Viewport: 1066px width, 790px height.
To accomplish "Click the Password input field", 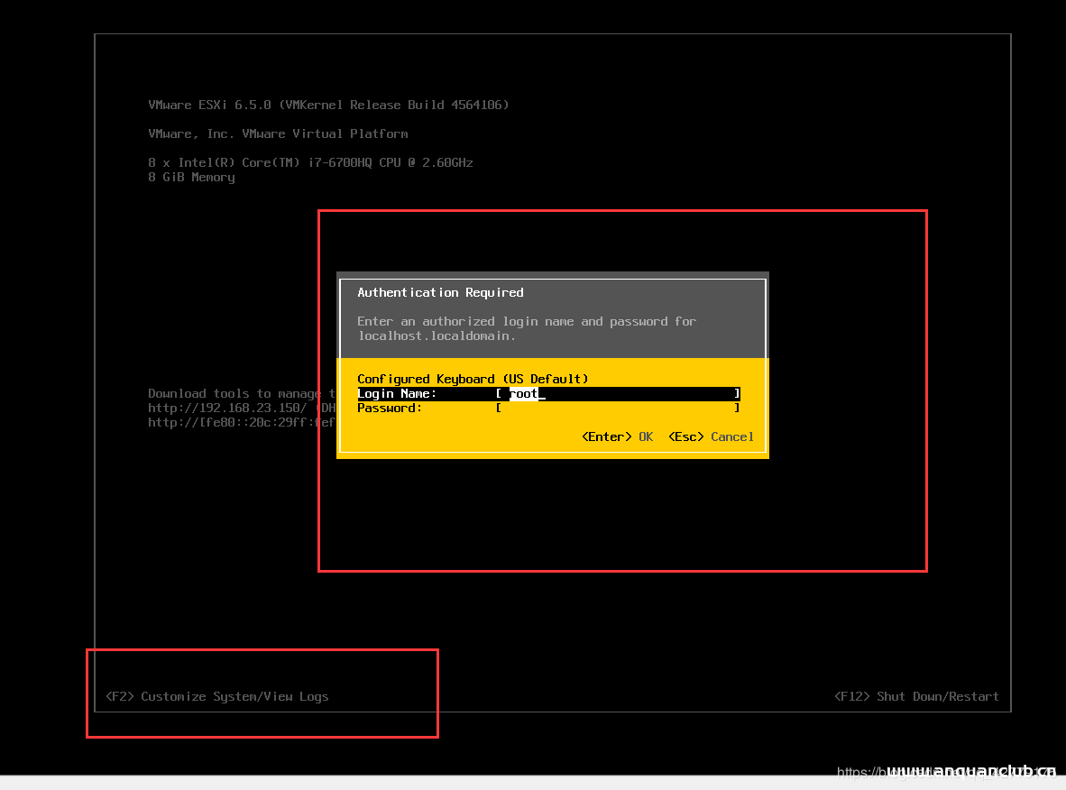I will click(x=620, y=408).
